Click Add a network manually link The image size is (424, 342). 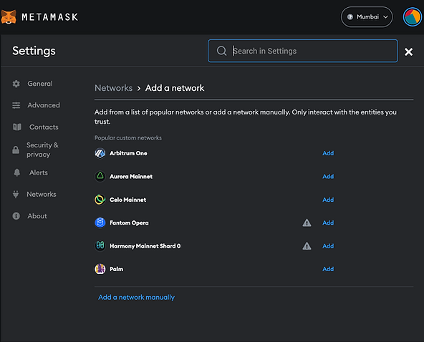point(136,297)
